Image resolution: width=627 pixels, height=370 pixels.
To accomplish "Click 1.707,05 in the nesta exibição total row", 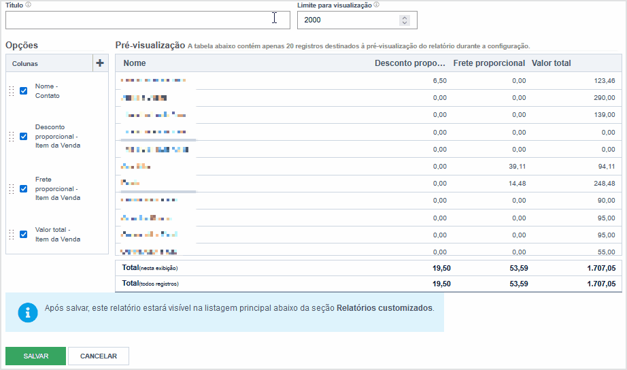I will click(x=601, y=269).
